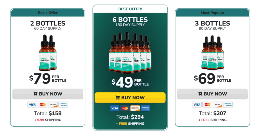Image resolution: width=261 pixels, height=134 pixels.
Task: Click the Discover icon in the Basic Offer card
Action: (53, 104)
